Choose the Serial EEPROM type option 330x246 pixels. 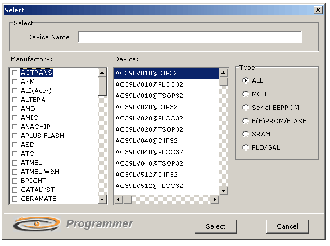pyautogui.click(x=246, y=108)
